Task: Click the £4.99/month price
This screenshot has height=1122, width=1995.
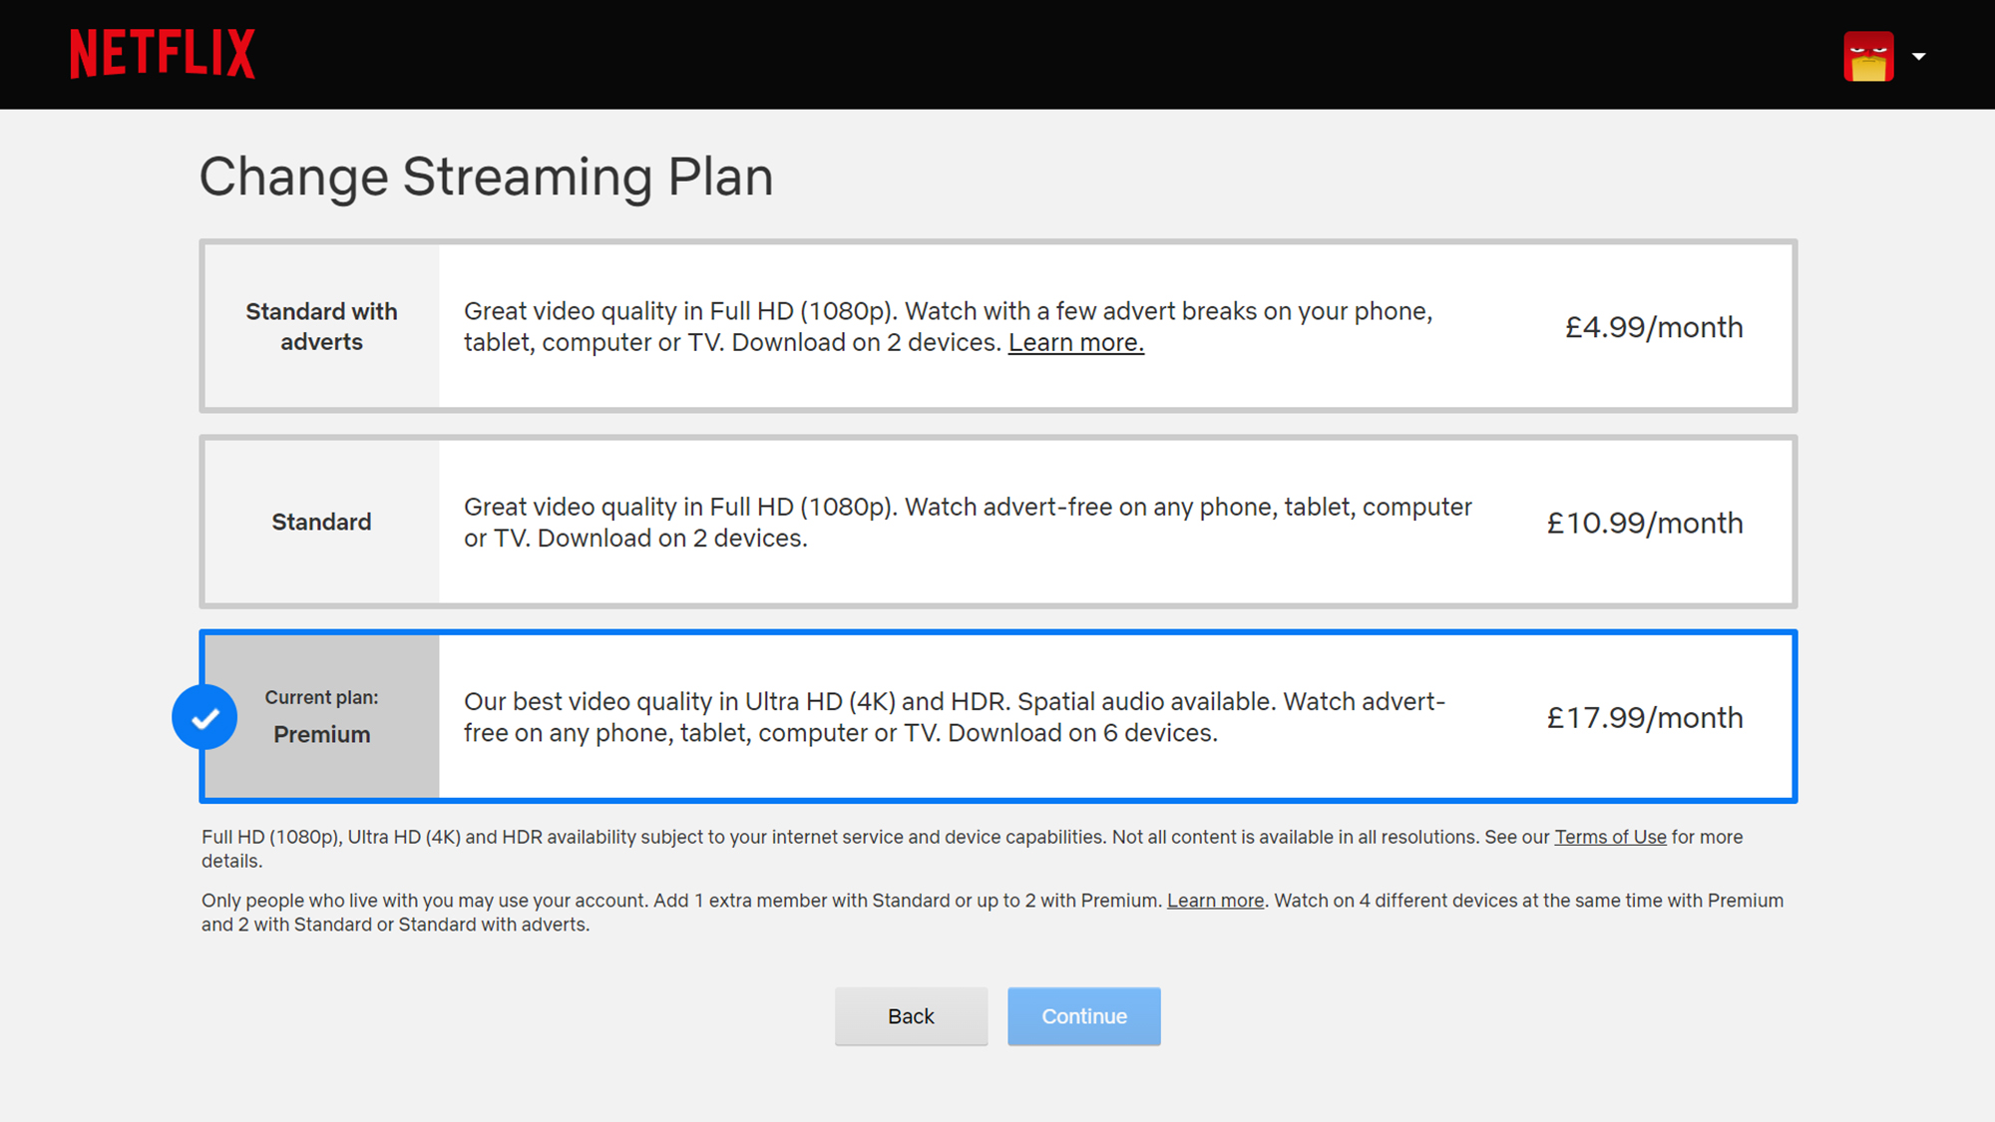Action: click(1653, 327)
